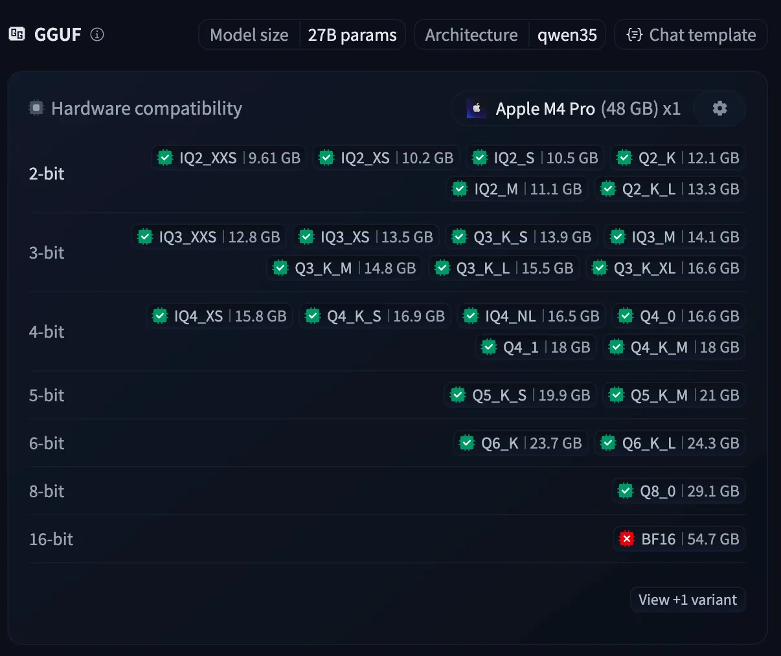Click the 5-bit row label
Image resolution: width=781 pixels, height=656 pixels.
pos(47,395)
